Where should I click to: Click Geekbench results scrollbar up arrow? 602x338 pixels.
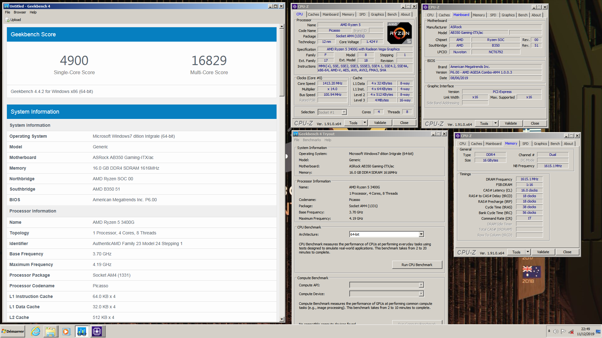click(282, 27)
